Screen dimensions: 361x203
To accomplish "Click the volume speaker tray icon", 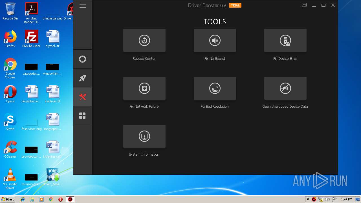I will click(327, 199).
